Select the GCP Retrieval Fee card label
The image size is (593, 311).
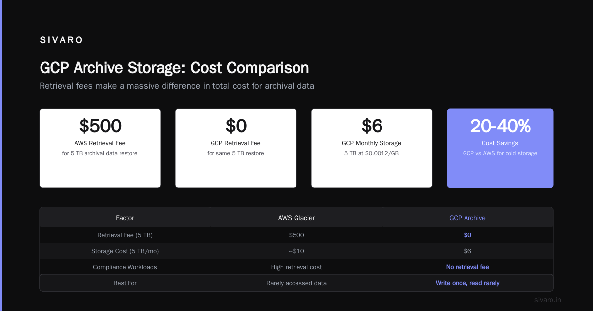[x=236, y=143]
